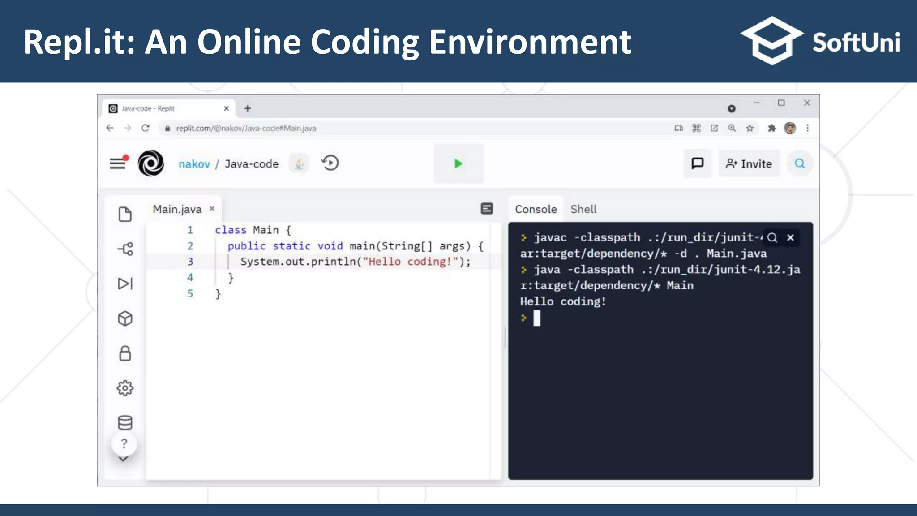Click the SoftUni logo
Screen dimensions: 917x516
(x=820, y=41)
